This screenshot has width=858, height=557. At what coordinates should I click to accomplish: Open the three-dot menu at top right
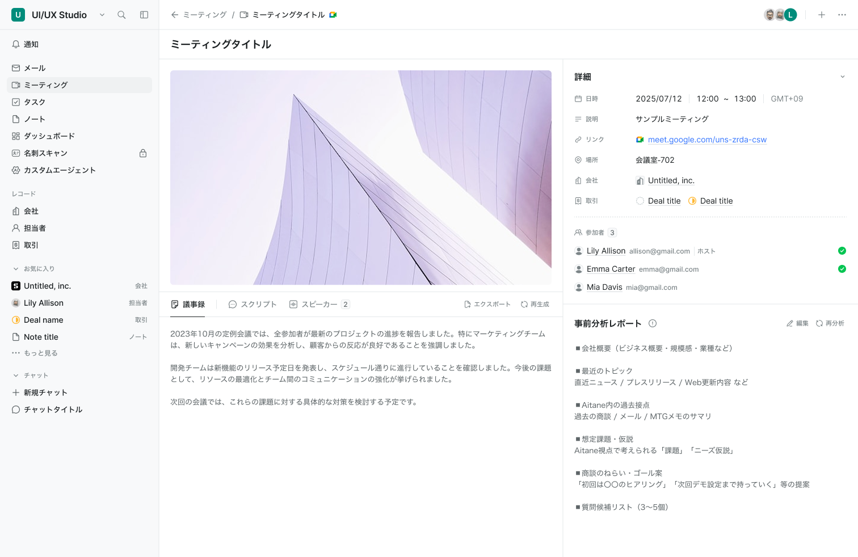[842, 15]
